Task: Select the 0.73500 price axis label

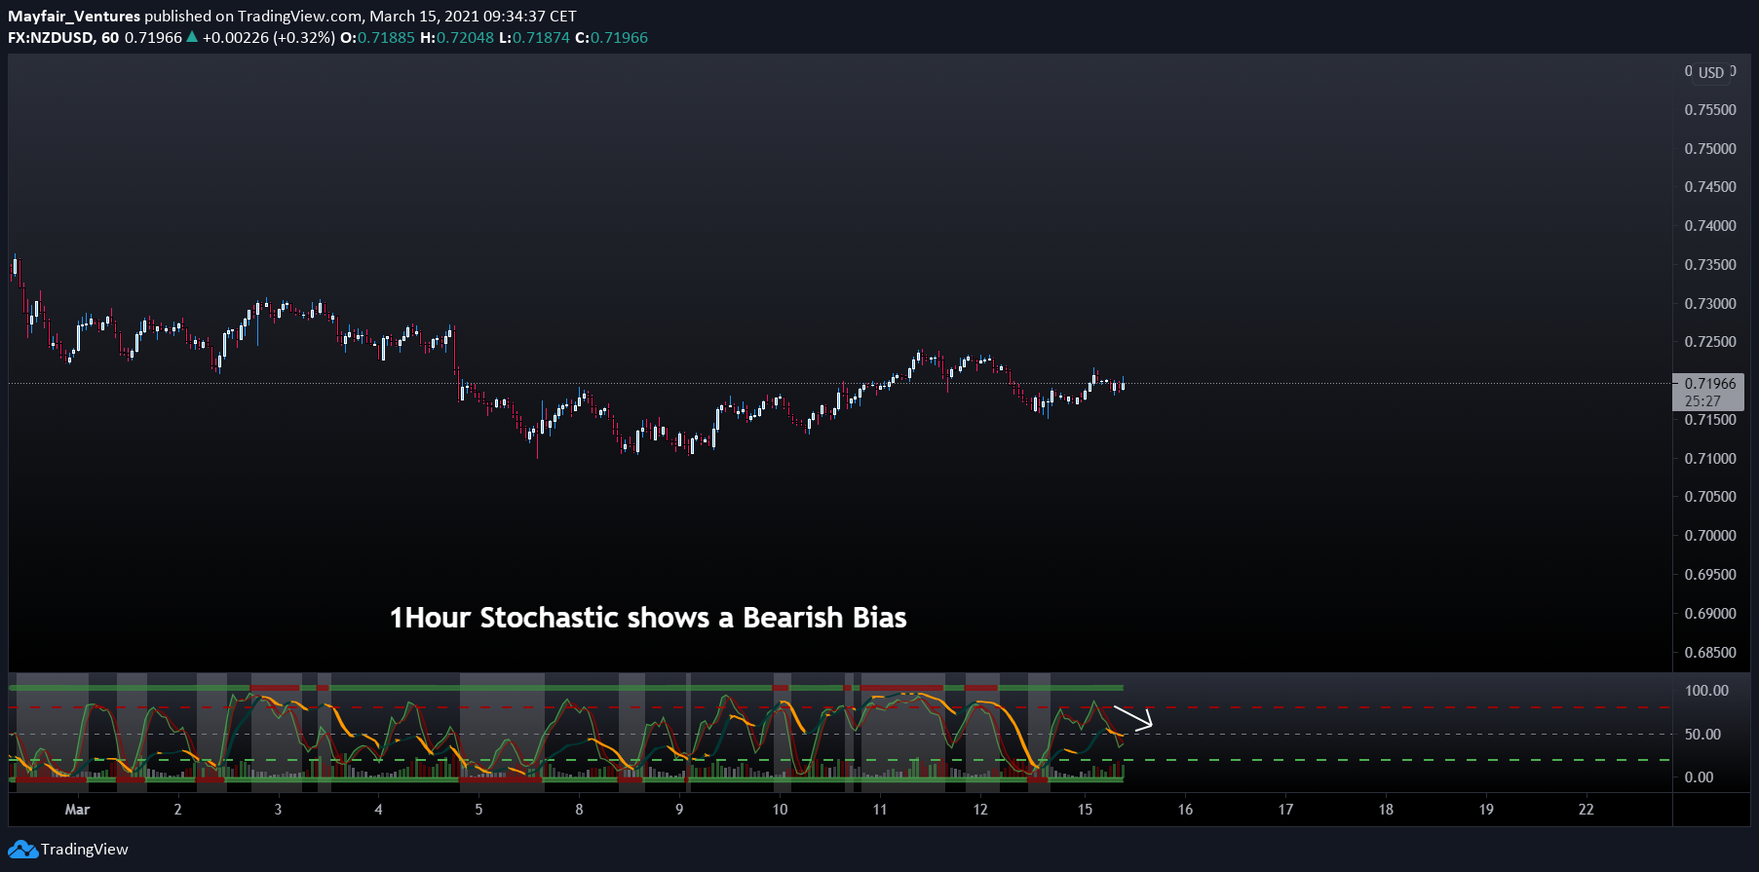Action: coord(1710,265)
